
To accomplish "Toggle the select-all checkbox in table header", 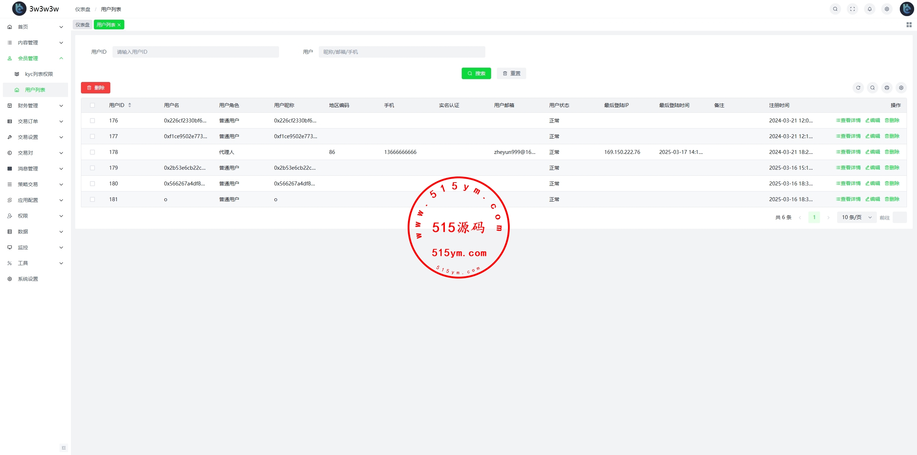I will (92, 105).
